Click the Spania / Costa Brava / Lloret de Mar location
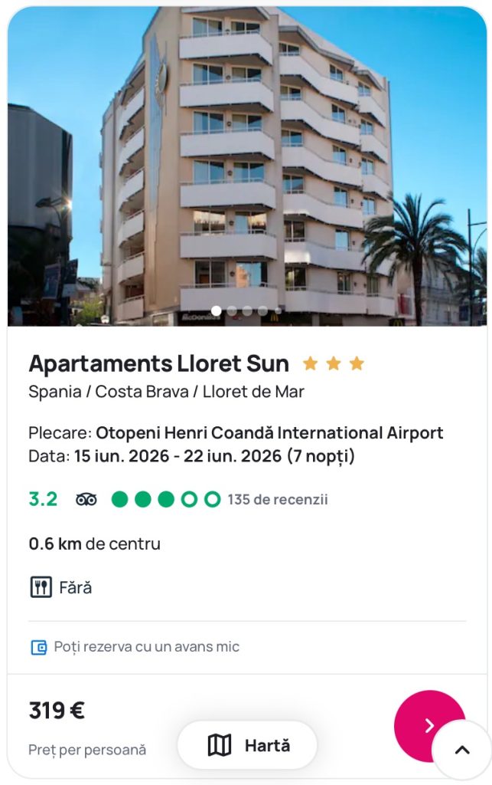Screen dimensions: 492x785 [166, 392]
